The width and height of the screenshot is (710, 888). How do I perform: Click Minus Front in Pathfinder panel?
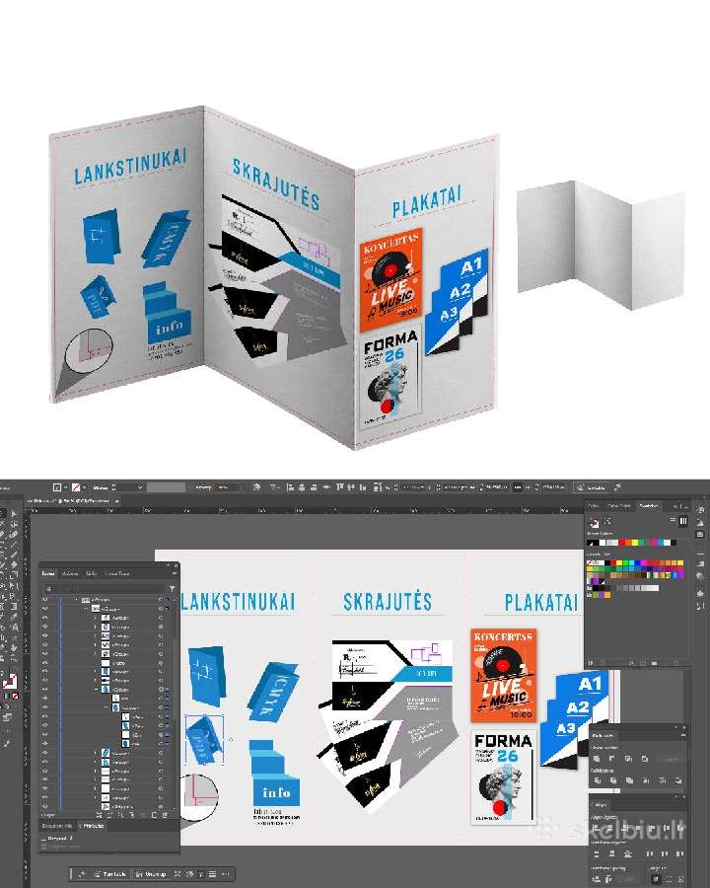click(x=611, y=759)
